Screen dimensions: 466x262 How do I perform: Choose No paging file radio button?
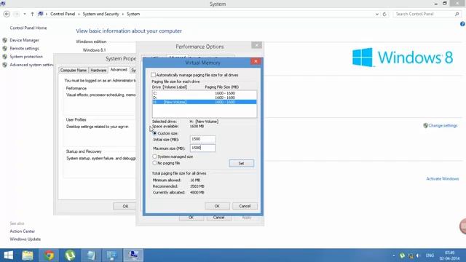coord(155,163)
